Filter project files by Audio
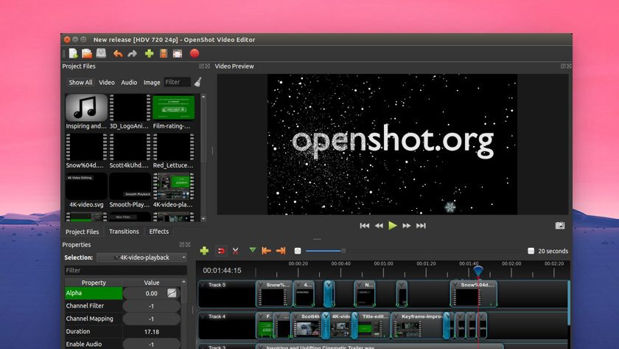619x349 pixels. 129,83
